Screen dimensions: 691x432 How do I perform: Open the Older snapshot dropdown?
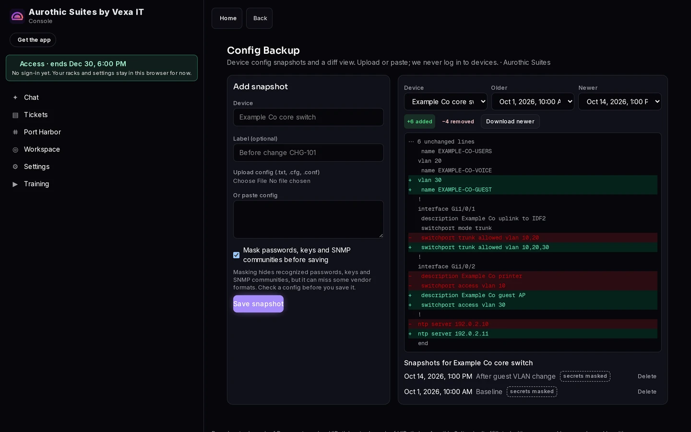[x=533, y=102]
